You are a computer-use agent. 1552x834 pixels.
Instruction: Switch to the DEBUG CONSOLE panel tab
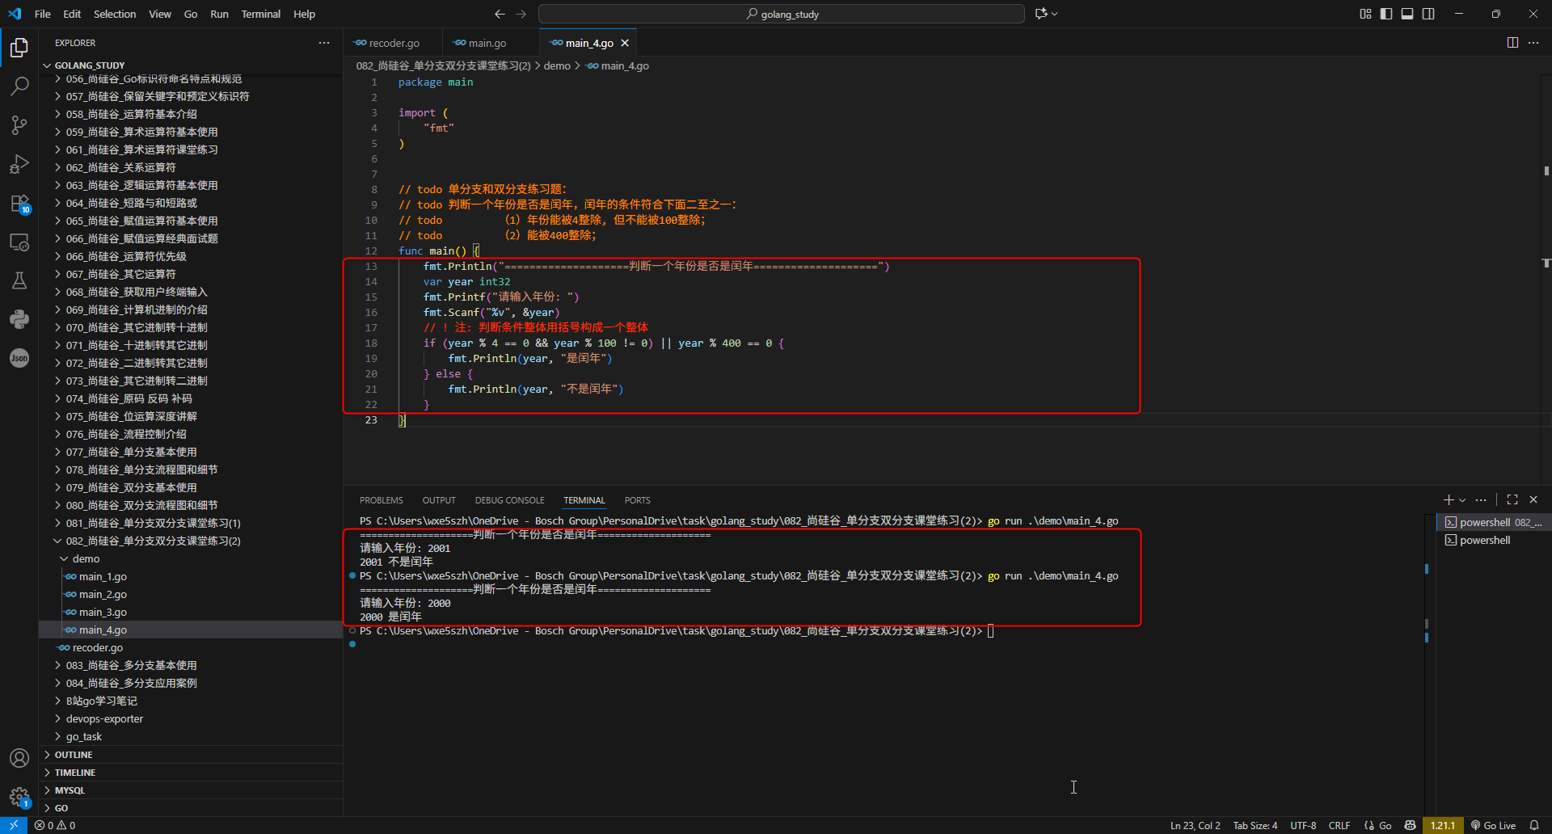tap(509, 500)
